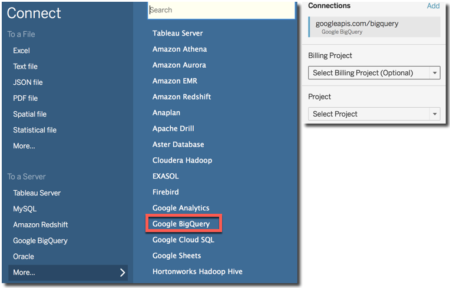
Task: Open PDF file connector
Action: coord(25,98)
